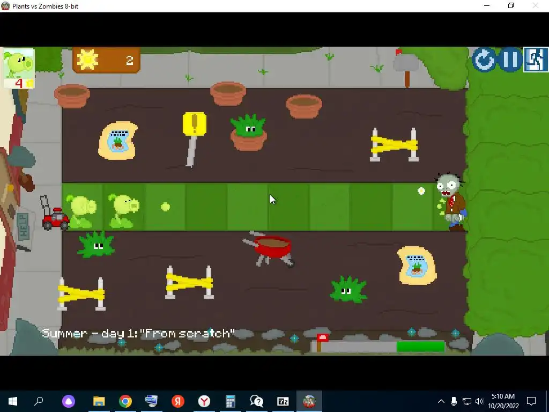Click the empty pot right of the bush

[x=304, y=107]
